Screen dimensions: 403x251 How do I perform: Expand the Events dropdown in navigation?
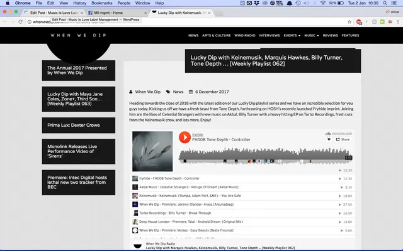pyautogui.click(x=292, y=35)
